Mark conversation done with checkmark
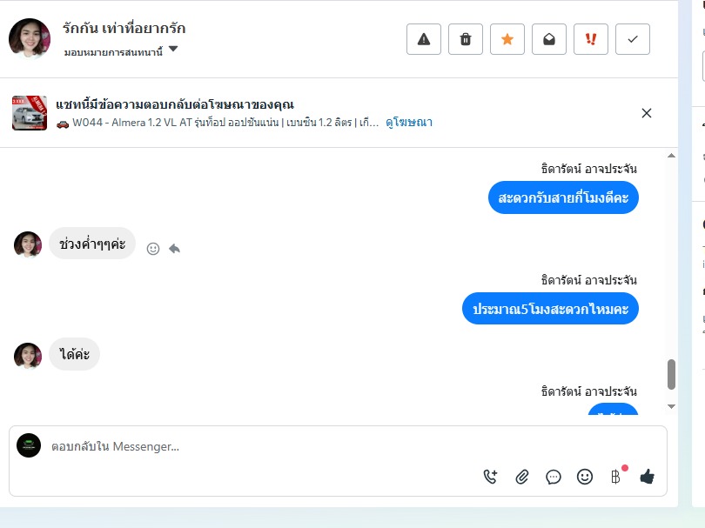 coord(633,39)
